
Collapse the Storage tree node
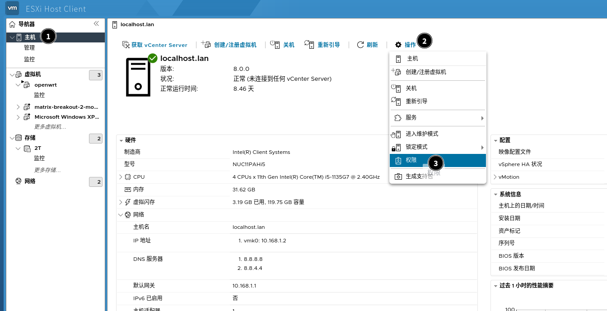(x=12, y=138)
